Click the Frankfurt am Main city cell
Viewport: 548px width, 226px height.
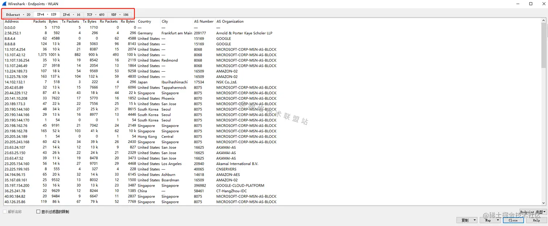pos(177,33)
